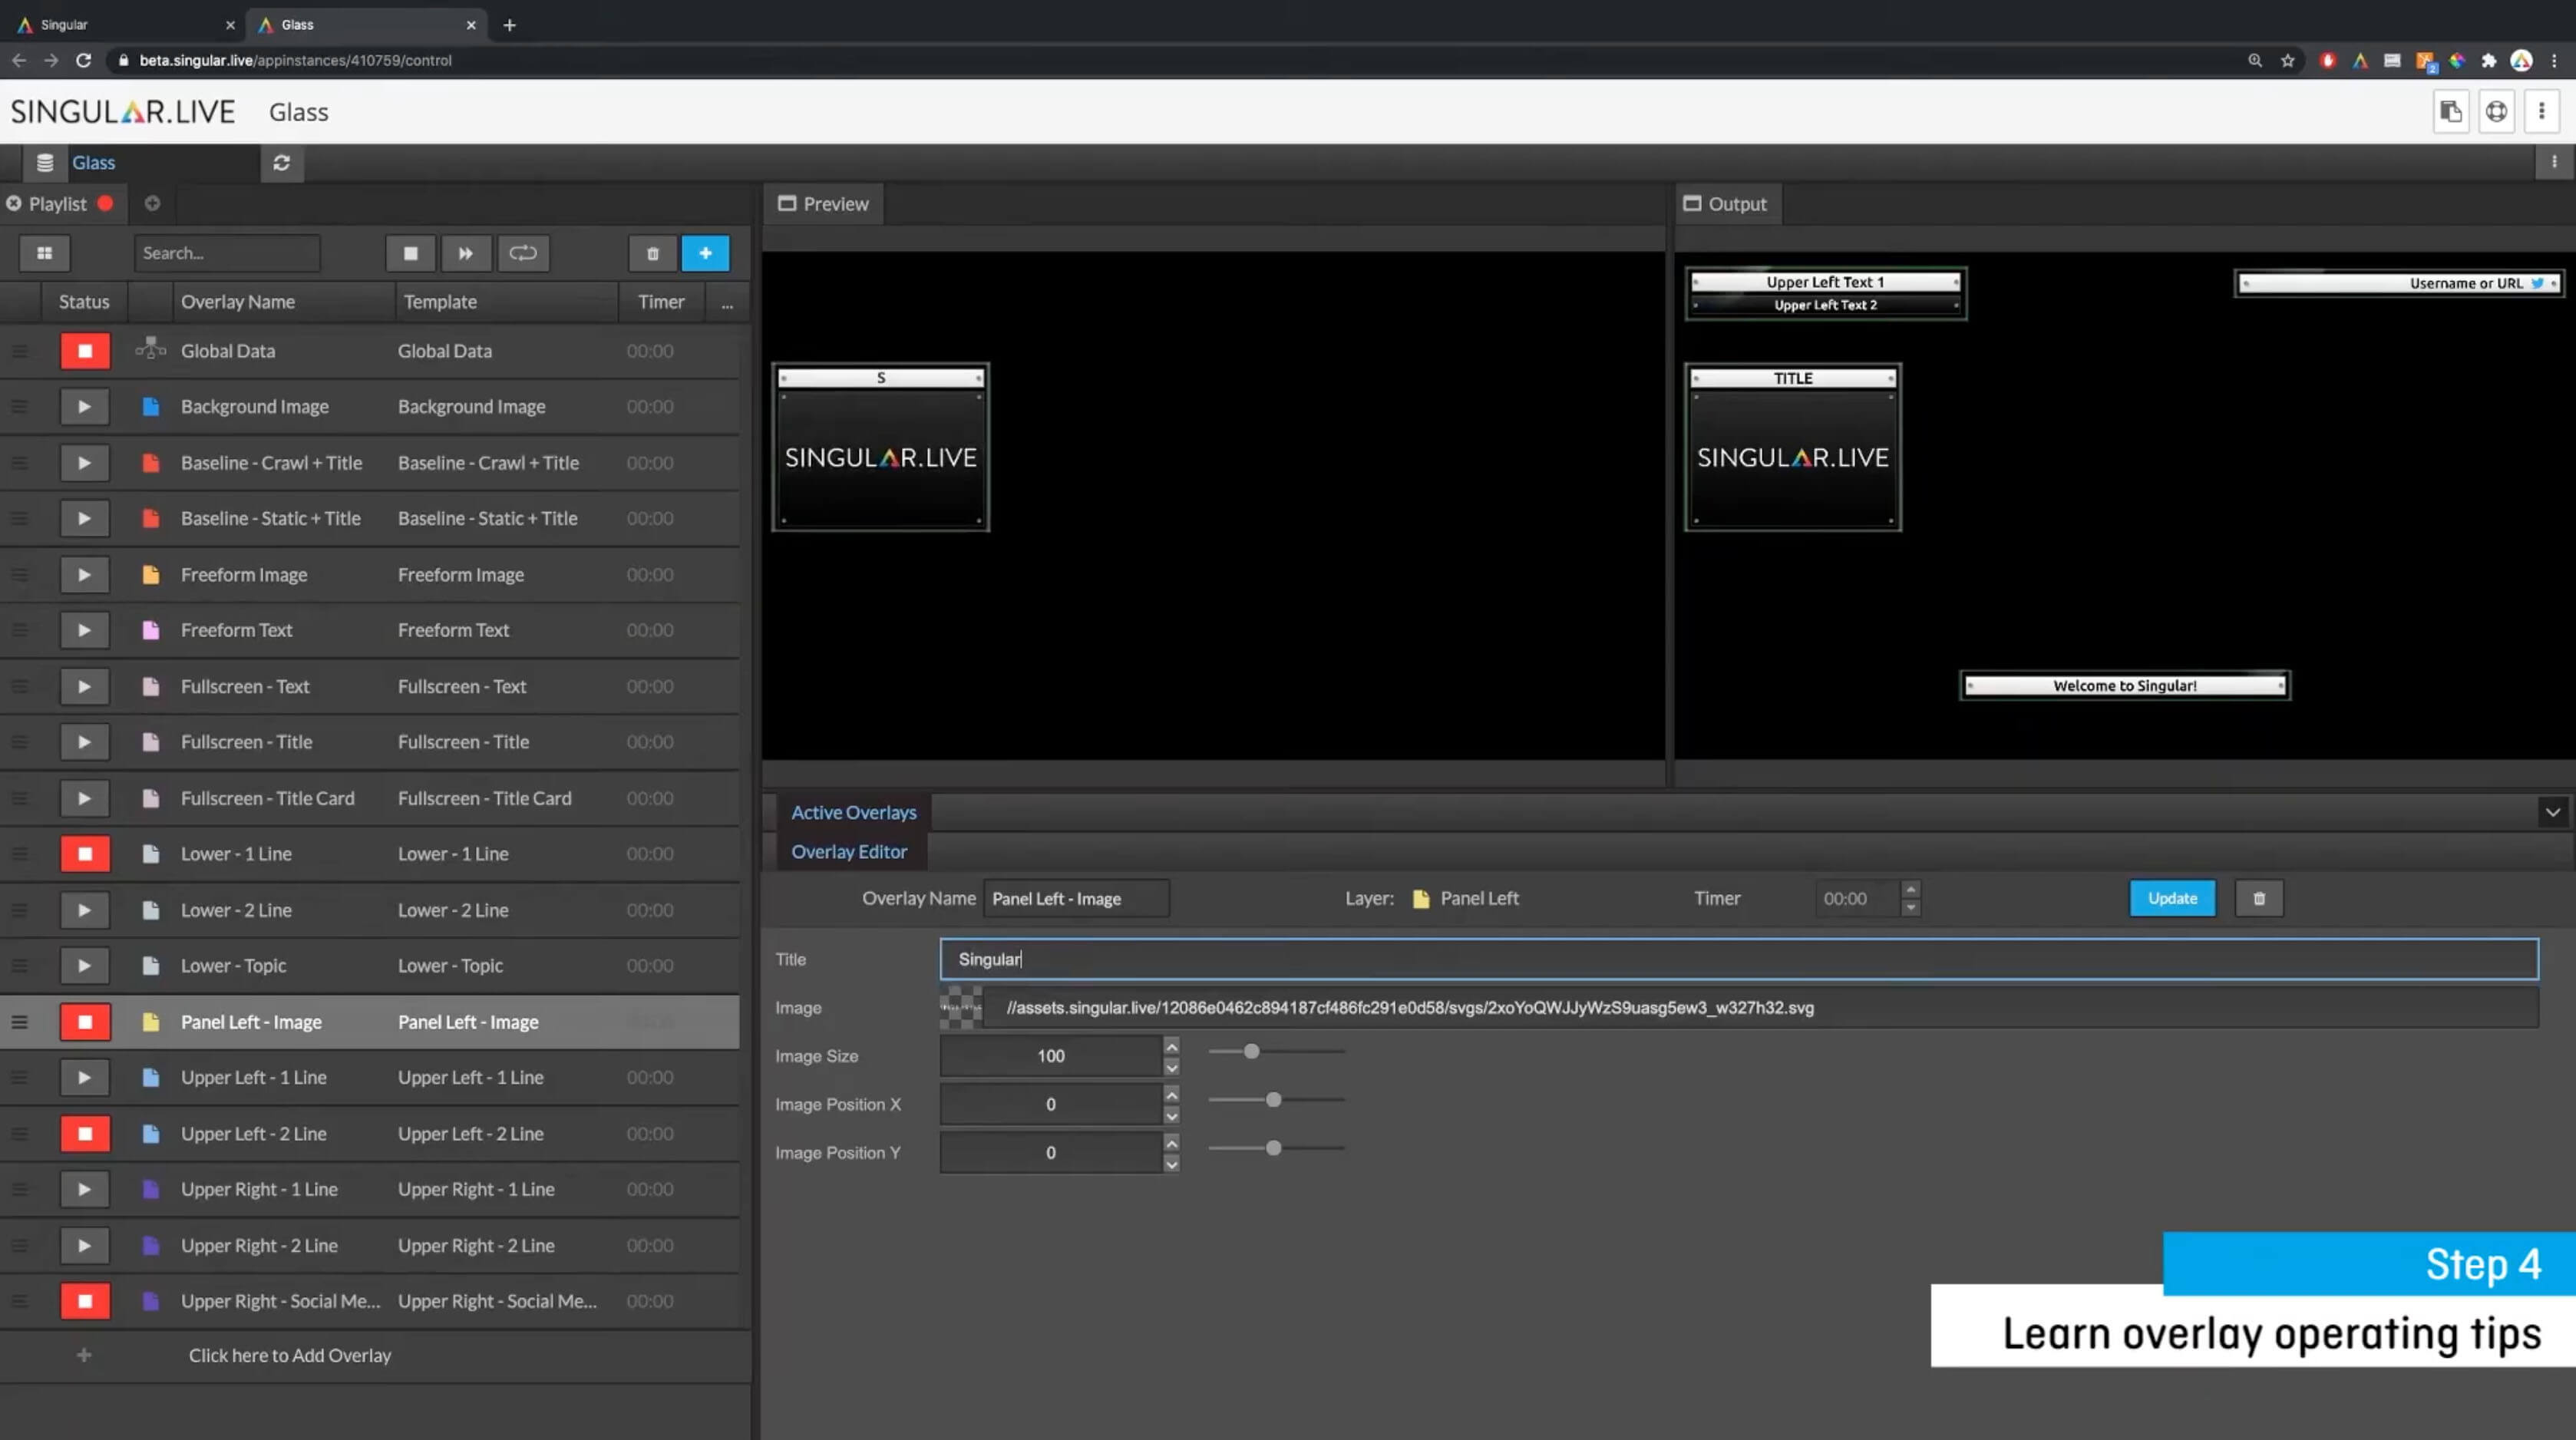Click the Update button
This screenshot has height=1440, width=2576.
(x=2172, y=898)
